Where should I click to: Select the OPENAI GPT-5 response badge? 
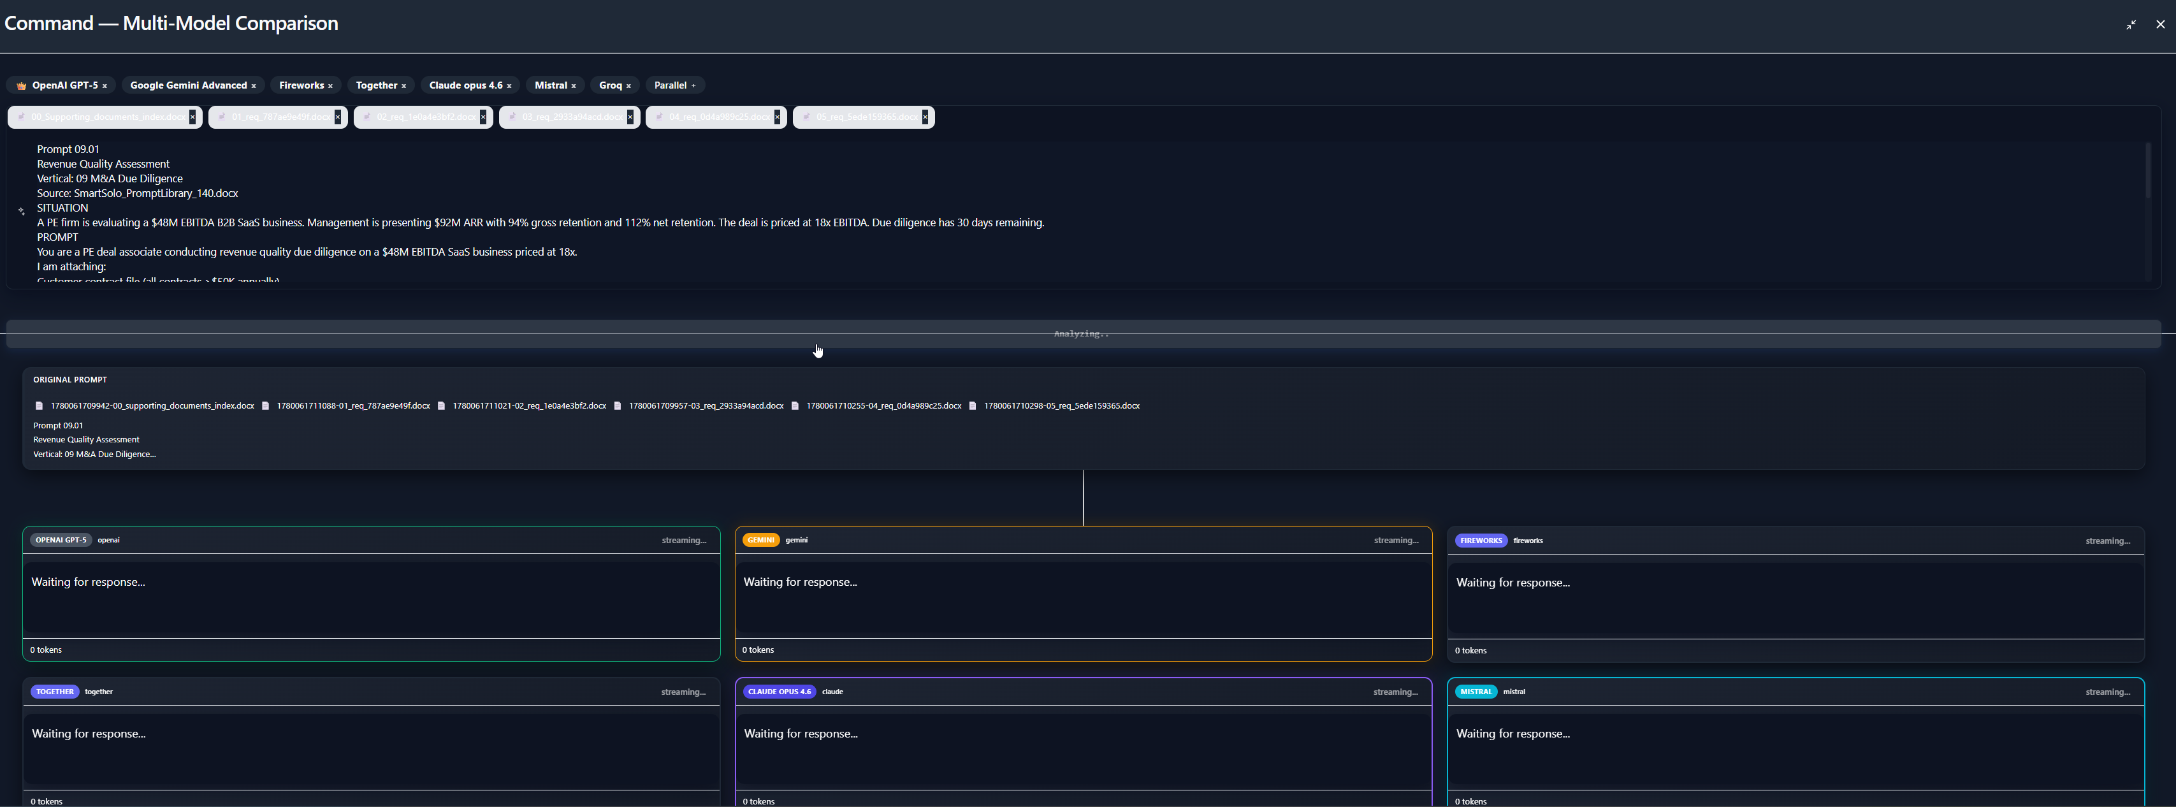coord(61,540)
